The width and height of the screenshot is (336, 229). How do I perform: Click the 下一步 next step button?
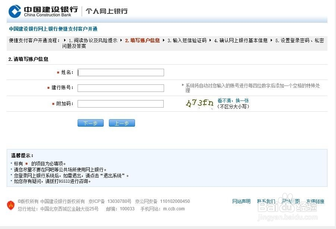pyautogui.click(x=90, y=123)
